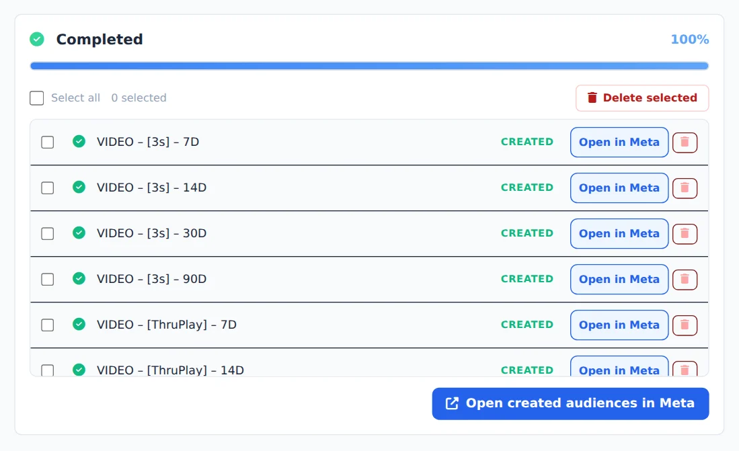Open VIDEO – [3s] – 30D in Meta
This screenshot has height=451, width=739.
coord(619,234)
